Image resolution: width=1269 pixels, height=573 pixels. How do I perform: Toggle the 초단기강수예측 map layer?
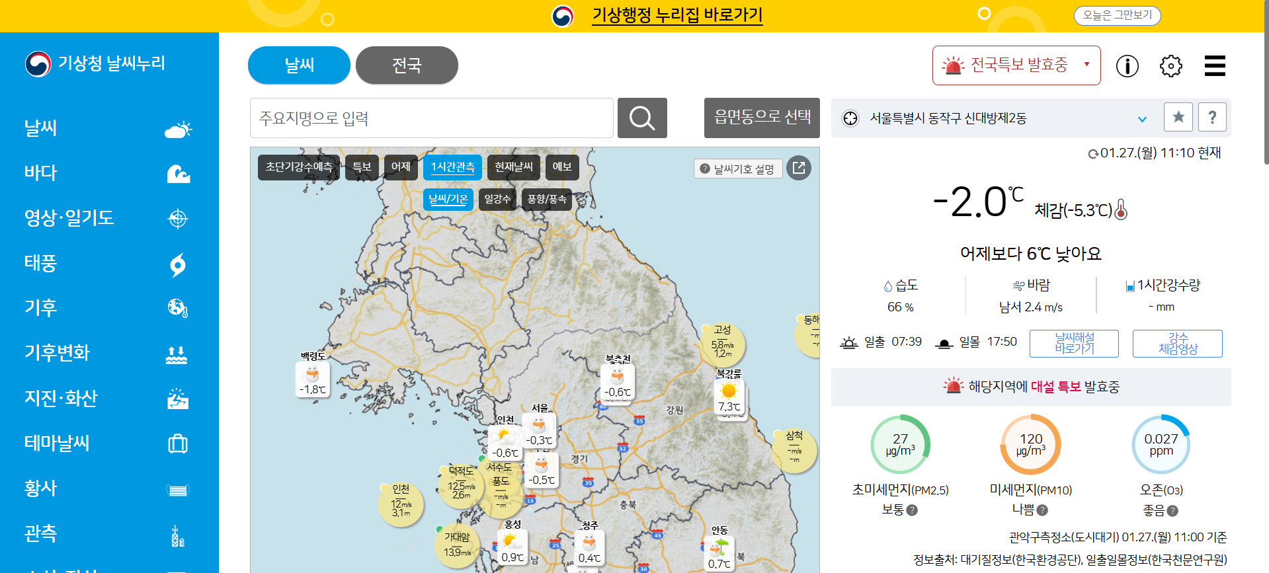click(299, 167)
